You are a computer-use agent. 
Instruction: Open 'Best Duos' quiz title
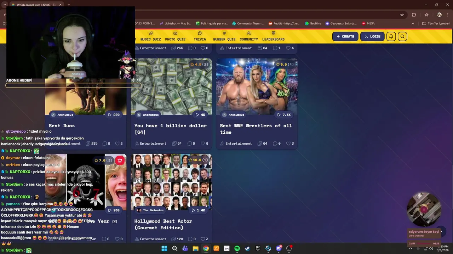62,126
